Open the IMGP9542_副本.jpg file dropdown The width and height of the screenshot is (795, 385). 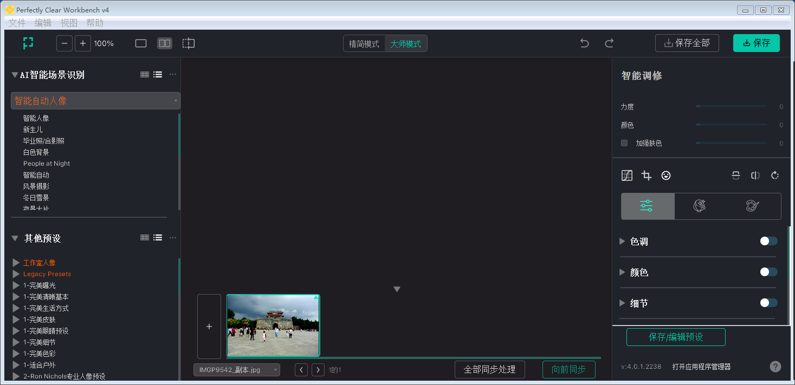pyautogui.click(x=237, y=370)
